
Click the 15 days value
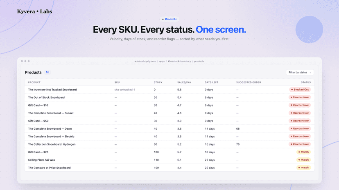click(210, 144)
